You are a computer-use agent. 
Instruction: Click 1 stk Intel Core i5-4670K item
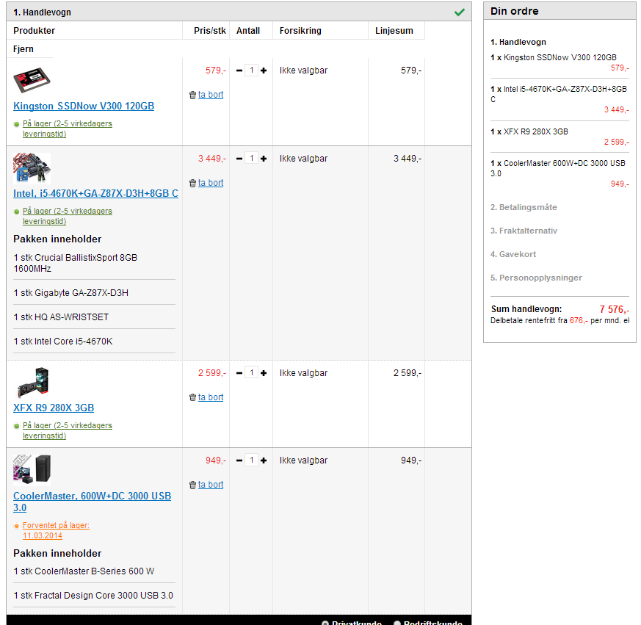click(x=63, y=341)
